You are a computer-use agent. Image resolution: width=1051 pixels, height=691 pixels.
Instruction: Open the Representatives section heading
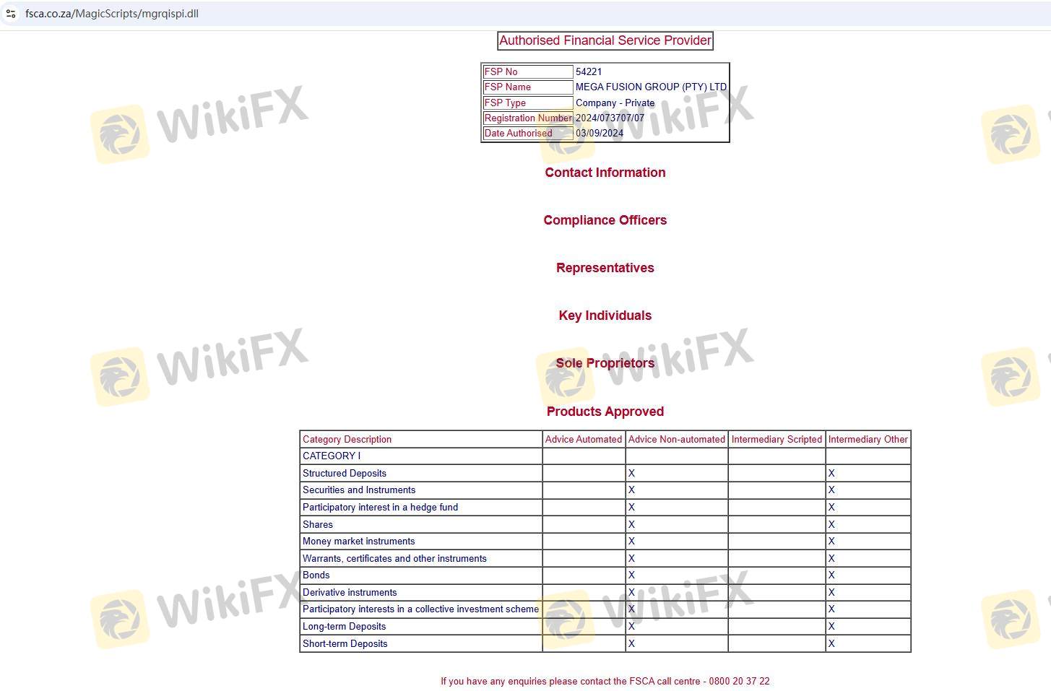(x=605, y=268)
